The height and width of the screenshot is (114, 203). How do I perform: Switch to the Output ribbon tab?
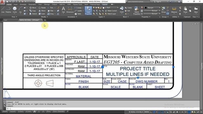(55, 4)
